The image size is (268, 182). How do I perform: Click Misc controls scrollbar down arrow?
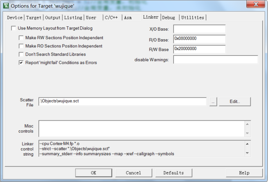tap(247, 133)
